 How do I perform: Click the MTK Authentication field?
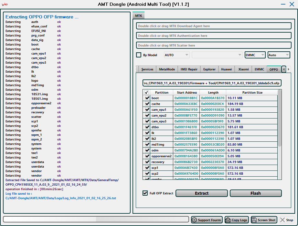pos(214,36)
